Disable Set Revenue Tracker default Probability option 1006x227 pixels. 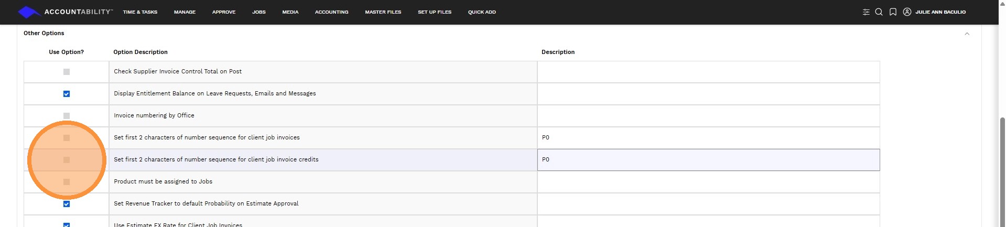[x=67, y=204]
